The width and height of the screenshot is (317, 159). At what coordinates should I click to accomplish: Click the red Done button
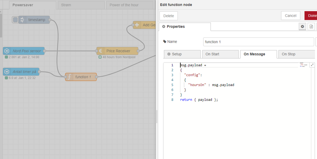point(311,16)
